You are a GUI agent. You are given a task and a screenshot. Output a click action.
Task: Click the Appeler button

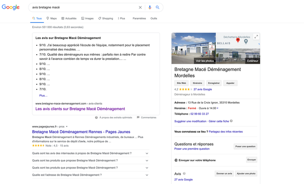pos(230,83)
